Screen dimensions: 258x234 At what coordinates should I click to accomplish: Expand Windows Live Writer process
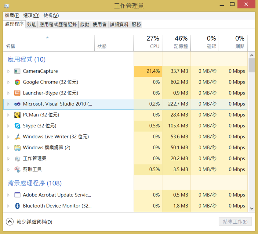point(8,137)
